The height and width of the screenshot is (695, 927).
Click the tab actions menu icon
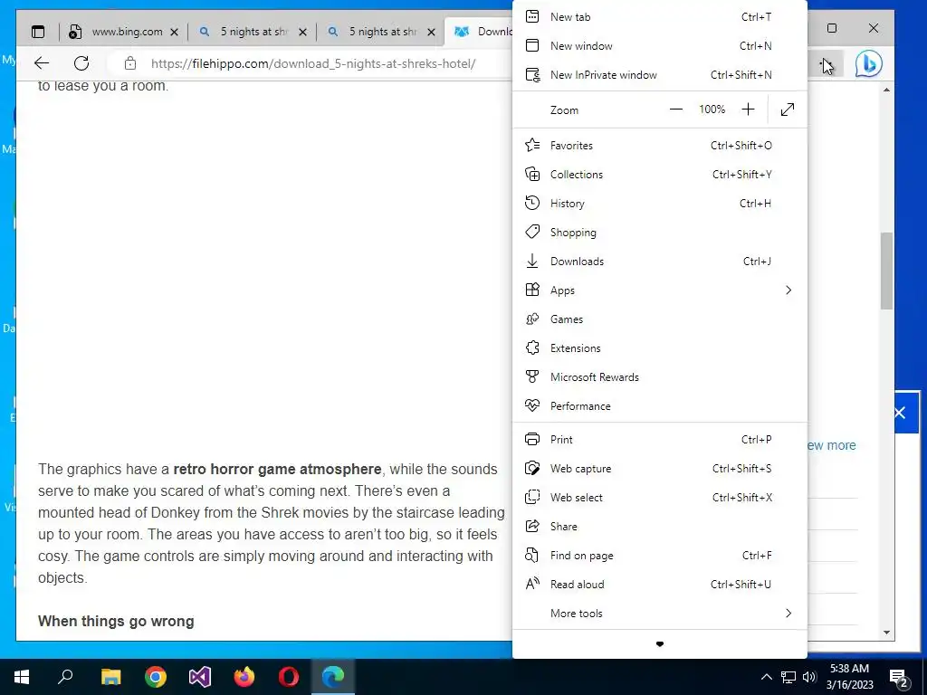point(38,32)
